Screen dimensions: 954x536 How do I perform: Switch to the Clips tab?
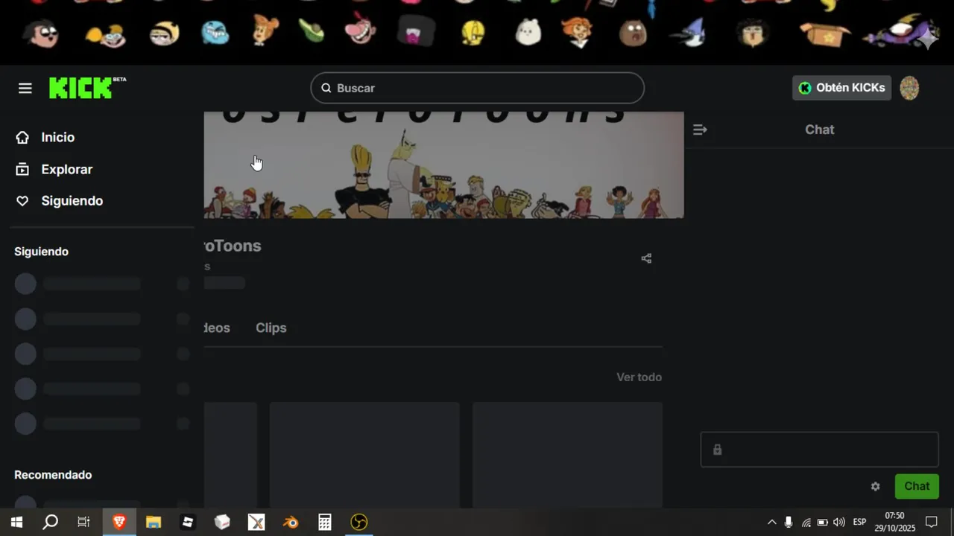pyautogui.click(x=271, y=328)
